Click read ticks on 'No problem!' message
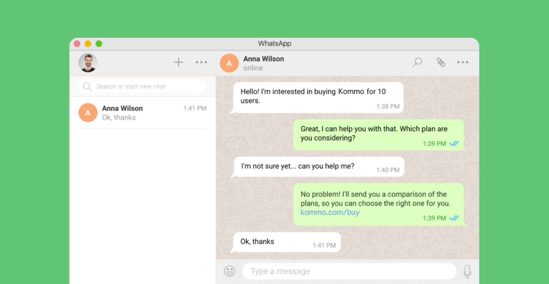Viewport: 549px width, 284px height. [454, 218]
